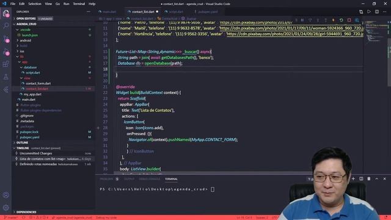Open the Edit menu

coord(22,4)
